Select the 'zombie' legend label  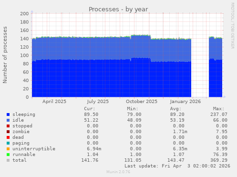click(21, 132)
